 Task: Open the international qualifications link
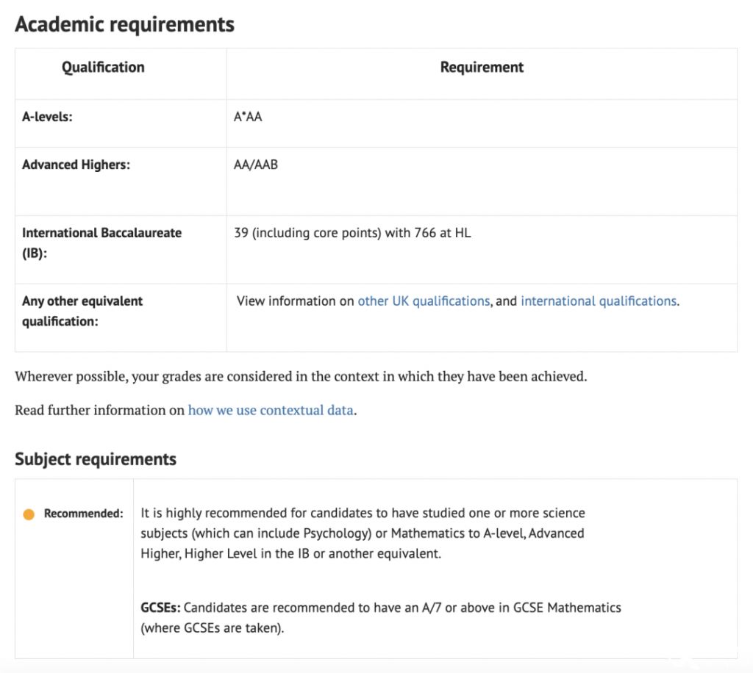599,301
